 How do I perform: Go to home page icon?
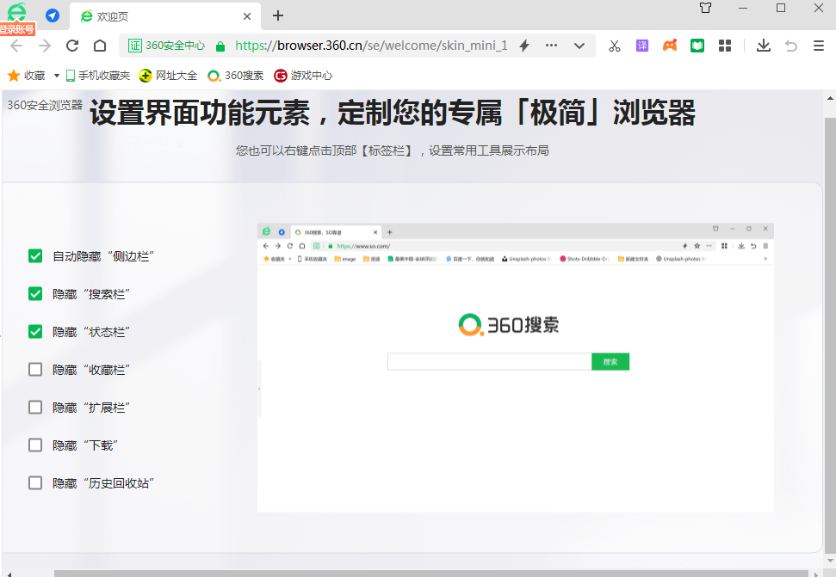(x=100, y=46)
